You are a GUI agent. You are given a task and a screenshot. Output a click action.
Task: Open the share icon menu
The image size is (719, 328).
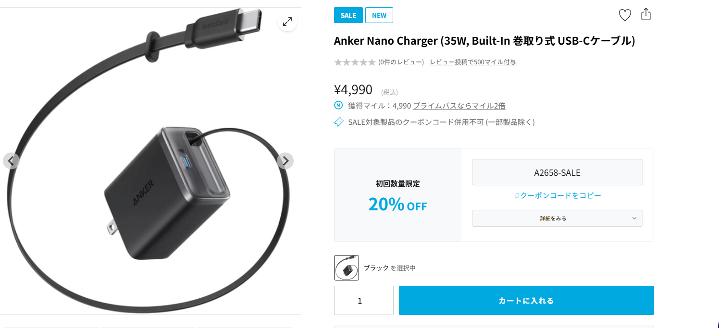pos(646,14)
